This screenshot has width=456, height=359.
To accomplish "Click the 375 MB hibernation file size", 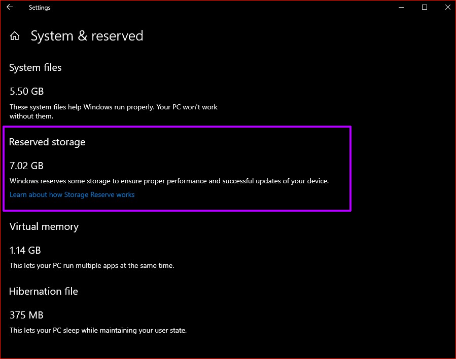I will point(26,315).
